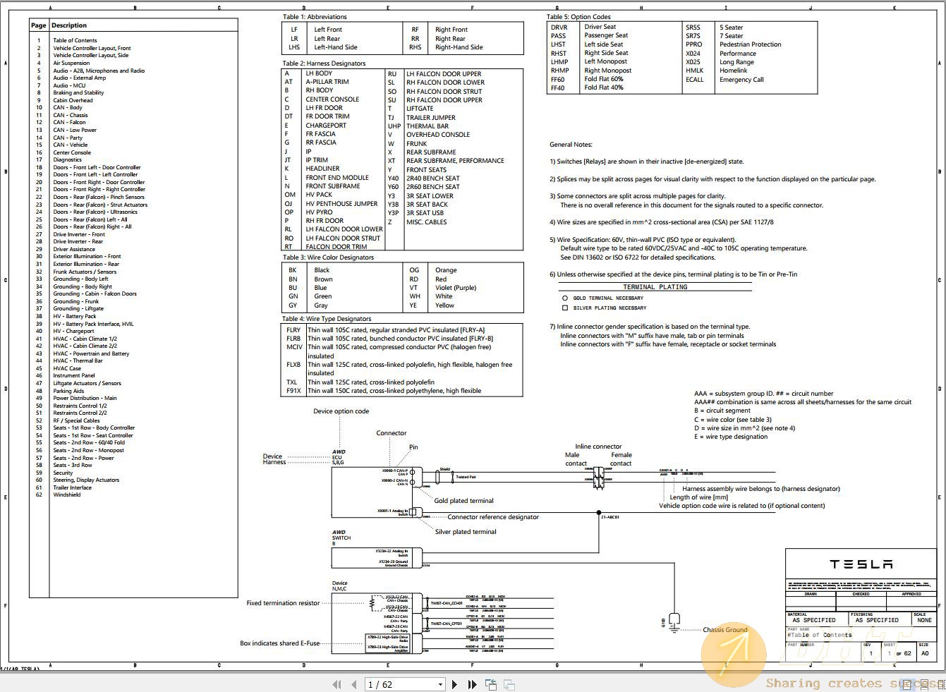Click 'Violet (Purple)' wire color entry
This screenshot has width=946, height=692.
(x=456, y=288)
